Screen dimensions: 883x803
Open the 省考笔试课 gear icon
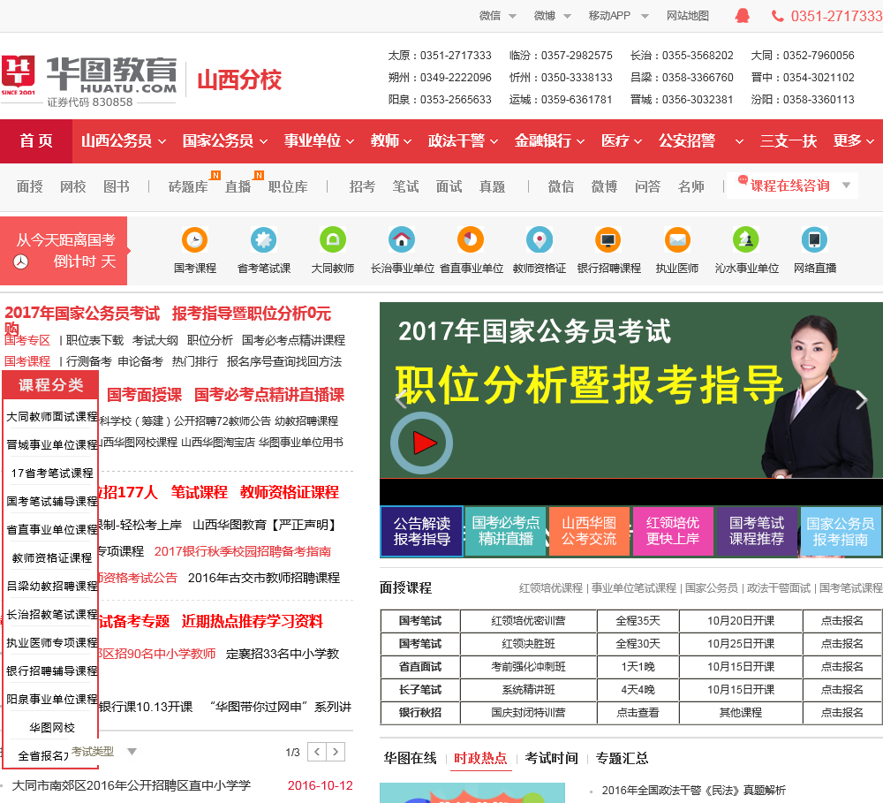pyautogui.click(x=263, y=240)
